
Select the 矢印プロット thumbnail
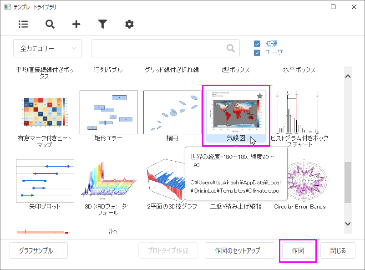[x=45, y=181]
